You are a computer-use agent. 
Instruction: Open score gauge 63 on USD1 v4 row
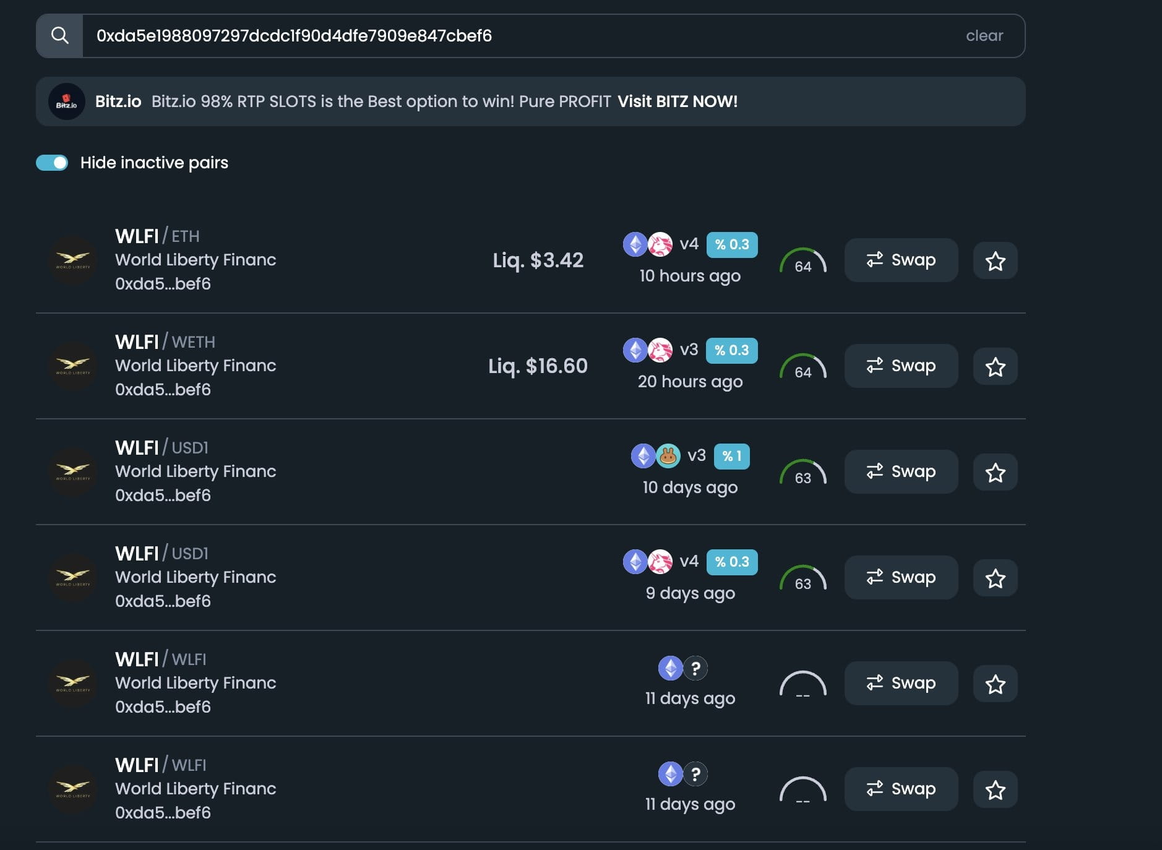pos(803,578)
